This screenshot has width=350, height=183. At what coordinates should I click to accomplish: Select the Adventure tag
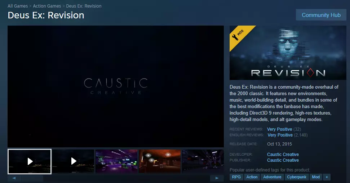coord(272,177)
